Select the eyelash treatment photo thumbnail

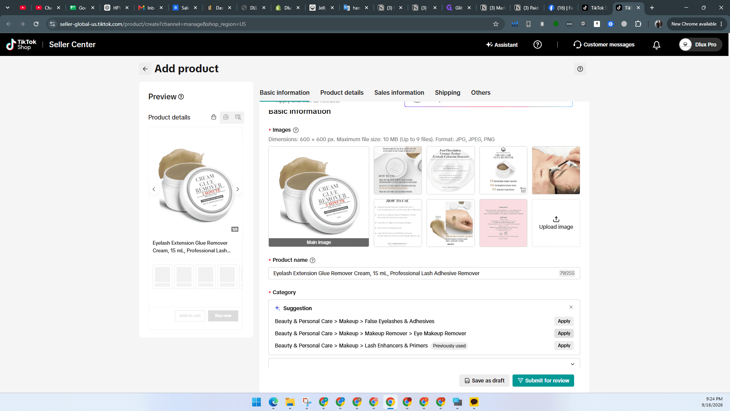click(556, 170)
